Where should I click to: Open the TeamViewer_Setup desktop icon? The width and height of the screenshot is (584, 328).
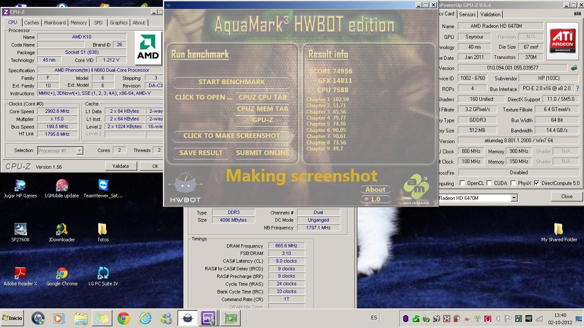[x=103, y=188]
